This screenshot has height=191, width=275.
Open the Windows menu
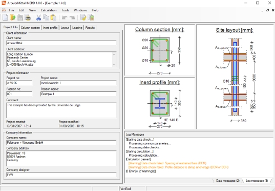coord(80,10)
